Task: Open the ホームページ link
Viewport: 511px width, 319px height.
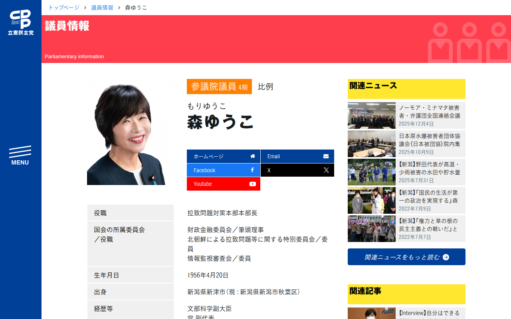Action: click(x=224, y=156)
